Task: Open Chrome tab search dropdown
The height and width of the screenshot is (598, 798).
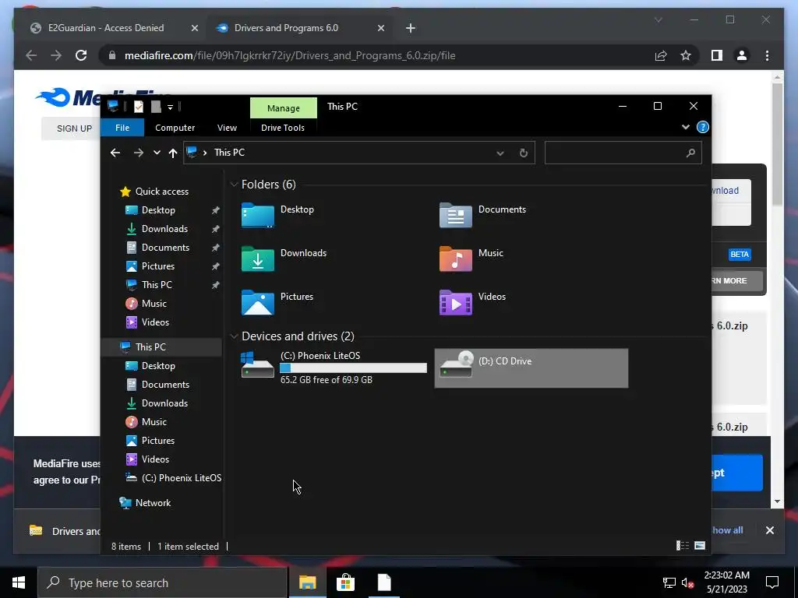Action: 658,19
